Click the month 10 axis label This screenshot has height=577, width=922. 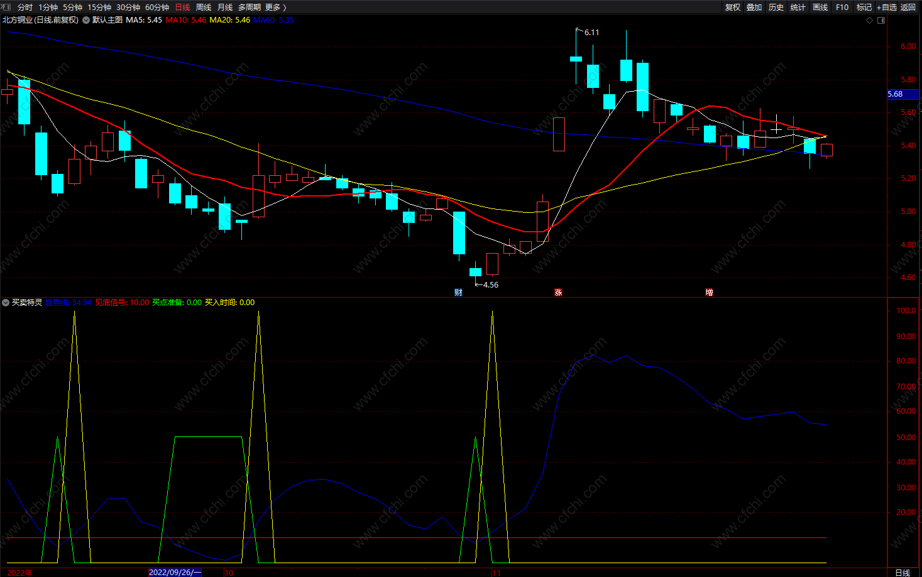(229, 573)
